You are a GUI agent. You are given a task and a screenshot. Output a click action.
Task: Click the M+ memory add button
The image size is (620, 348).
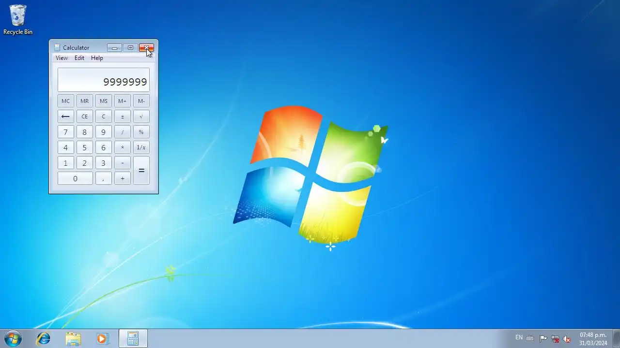123,101
